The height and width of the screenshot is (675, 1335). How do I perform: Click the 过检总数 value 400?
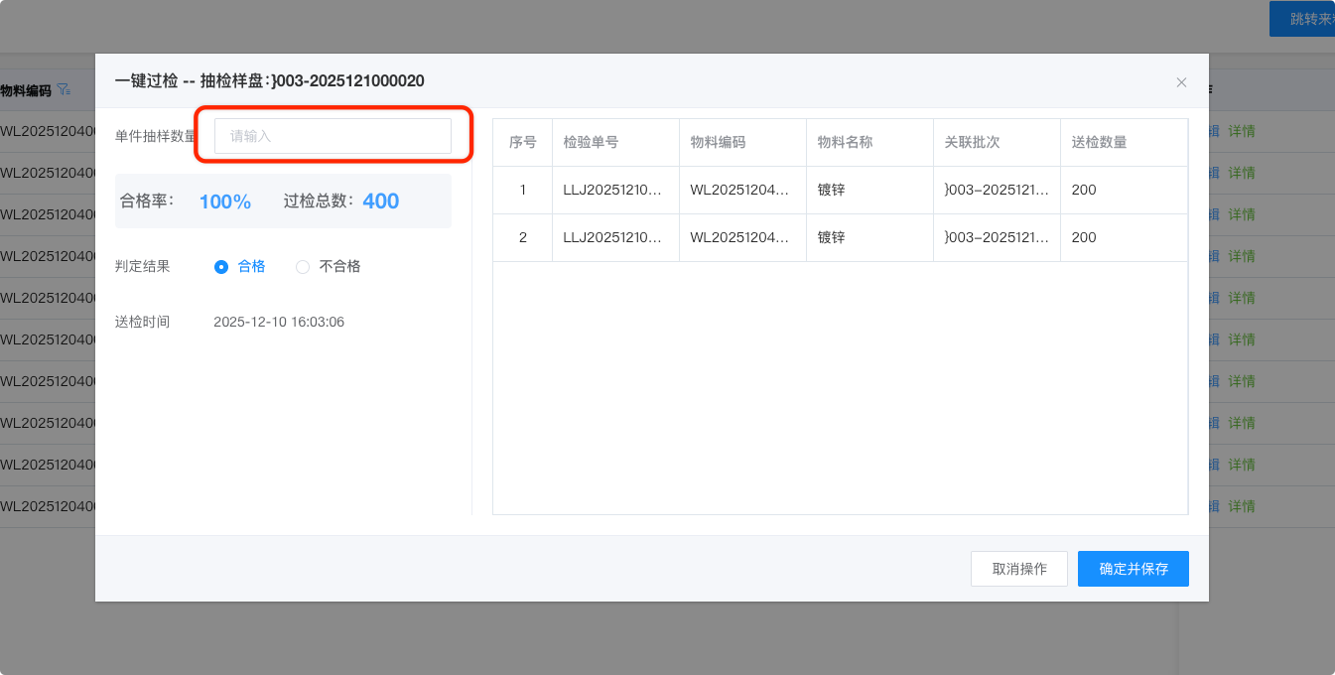point(380,202)
